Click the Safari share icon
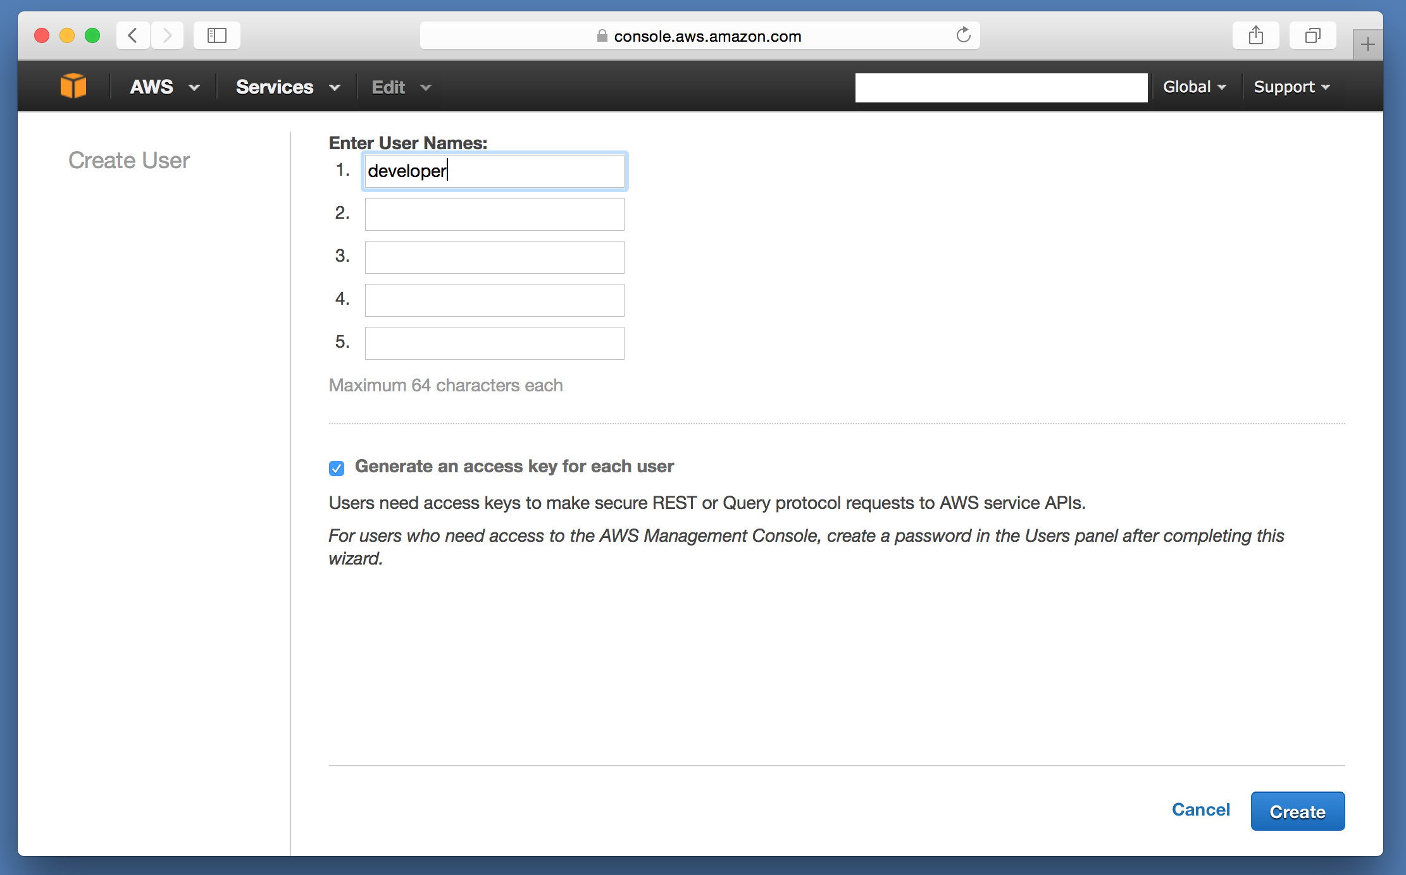The width and height of the screenshot is (1406, 875). [x=1255, y=35]
